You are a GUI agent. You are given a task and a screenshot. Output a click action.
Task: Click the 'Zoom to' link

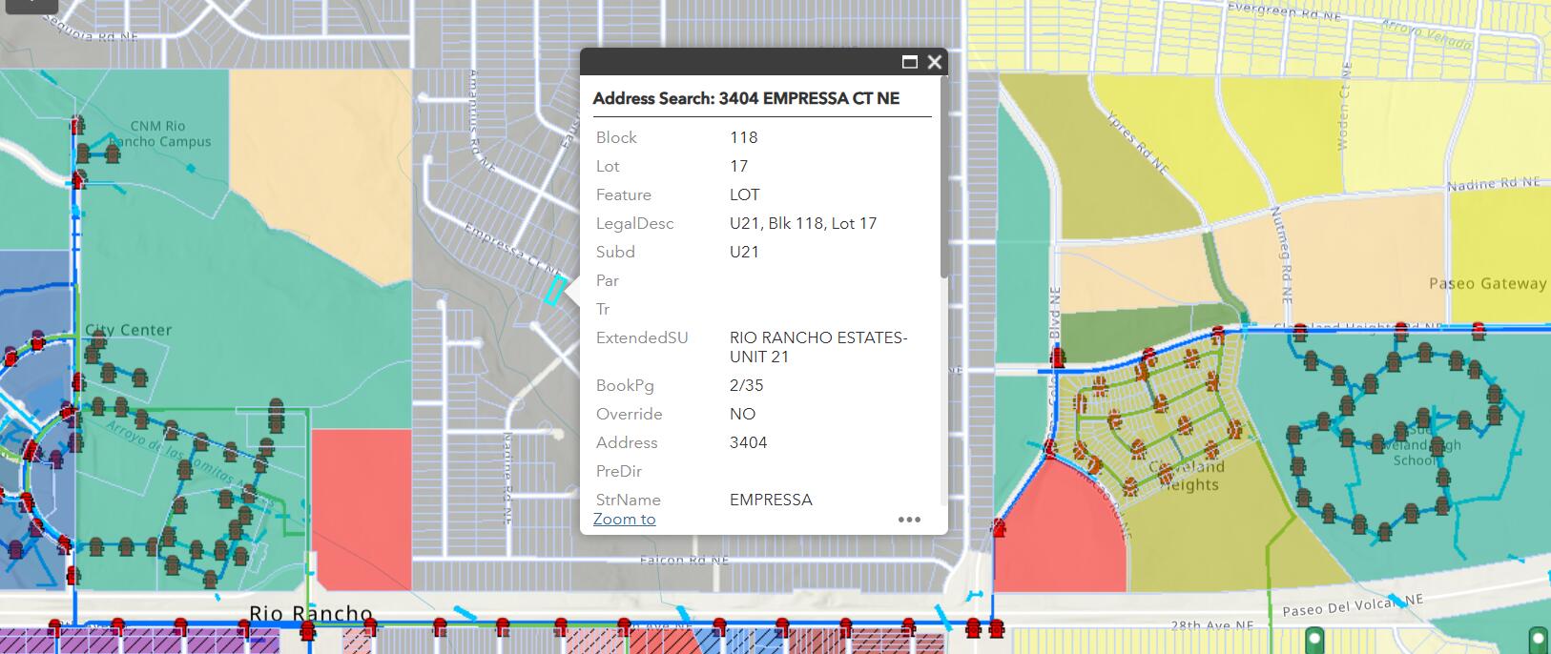pos(624,520)
